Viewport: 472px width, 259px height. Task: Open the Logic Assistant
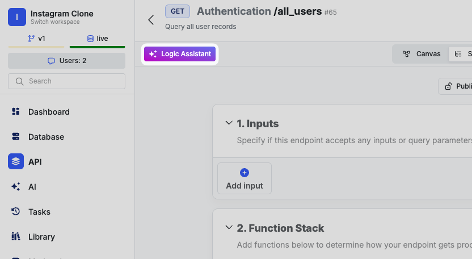(180, 54)
